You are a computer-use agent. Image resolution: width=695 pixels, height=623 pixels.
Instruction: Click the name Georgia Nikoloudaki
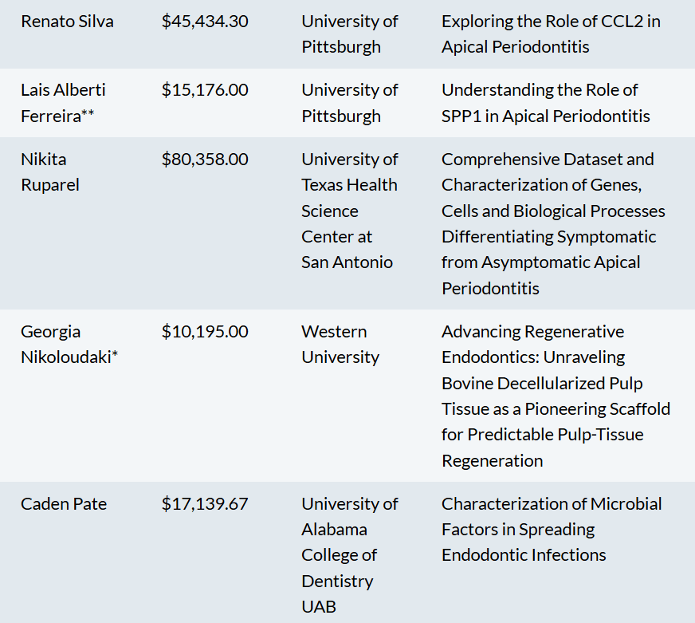click(69, 344)
